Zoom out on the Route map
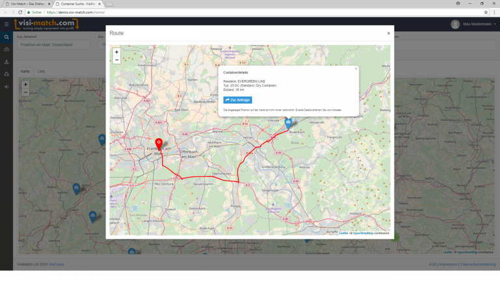The width and height of the screenshot is (500, 281). point(117,60)
